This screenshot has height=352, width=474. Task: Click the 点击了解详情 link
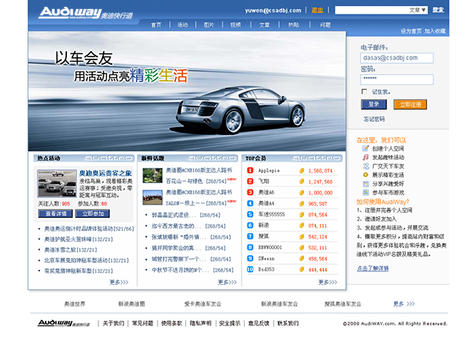point(373,268)
